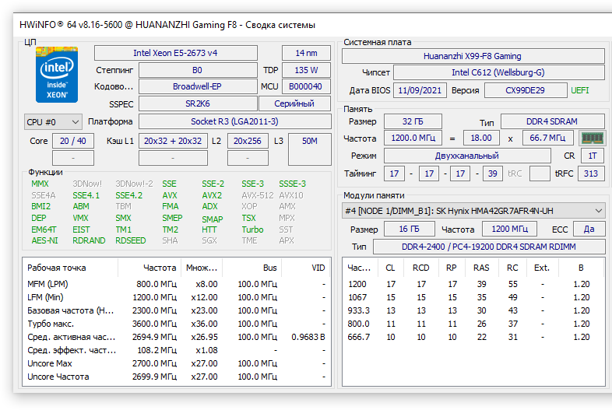Click the 66.7 МГц base clock field
Screen dimensions: 612x410
(x=547, y=138)
